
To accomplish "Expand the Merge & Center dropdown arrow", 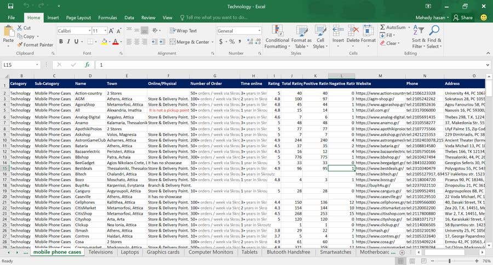I will coord(213,42).
